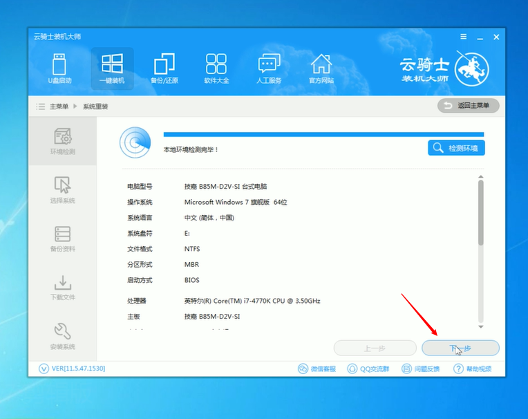Image resolution: width=528 pixels, height=419 pixels.
Task: Click the 文件格式 label
Action: pos(140,249)
